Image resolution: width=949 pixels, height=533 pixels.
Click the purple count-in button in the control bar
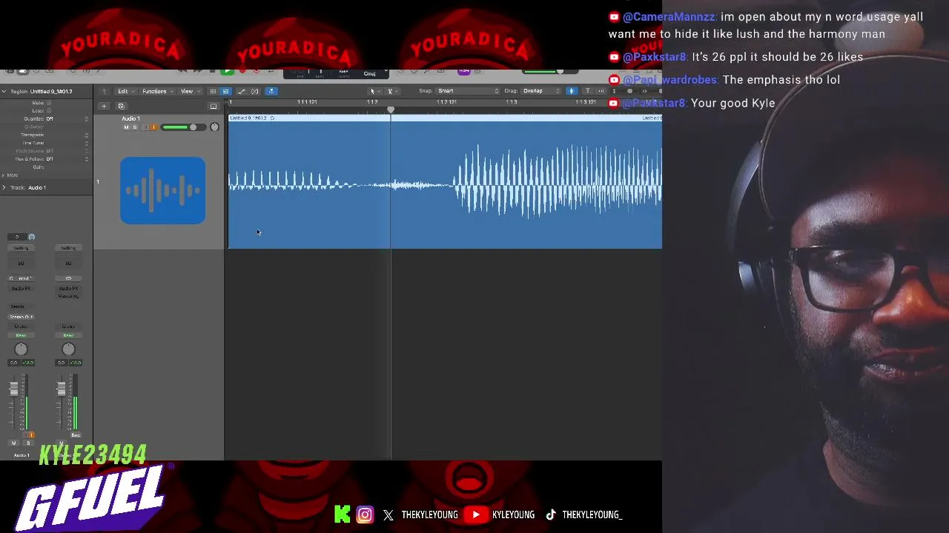point(464,71)
